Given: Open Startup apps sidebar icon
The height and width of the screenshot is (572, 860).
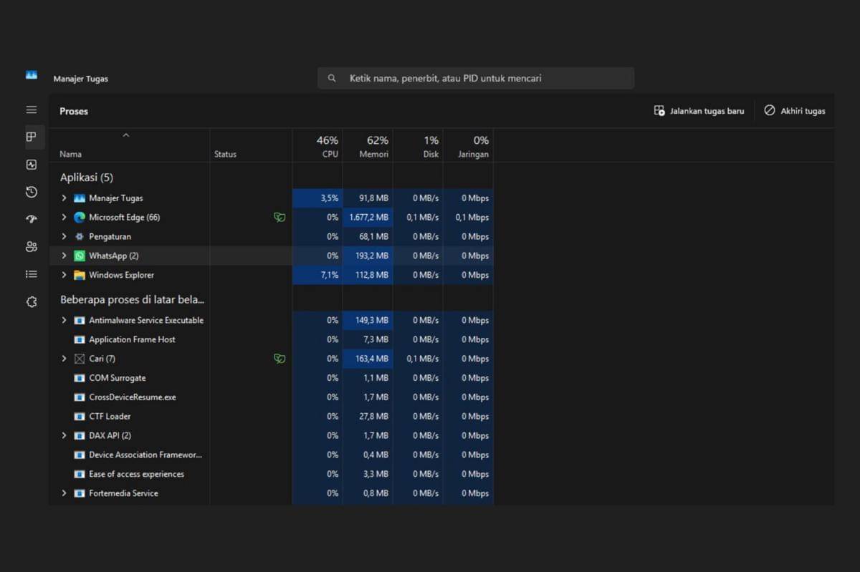Looking at the screenshot, I should coord(32,219).
